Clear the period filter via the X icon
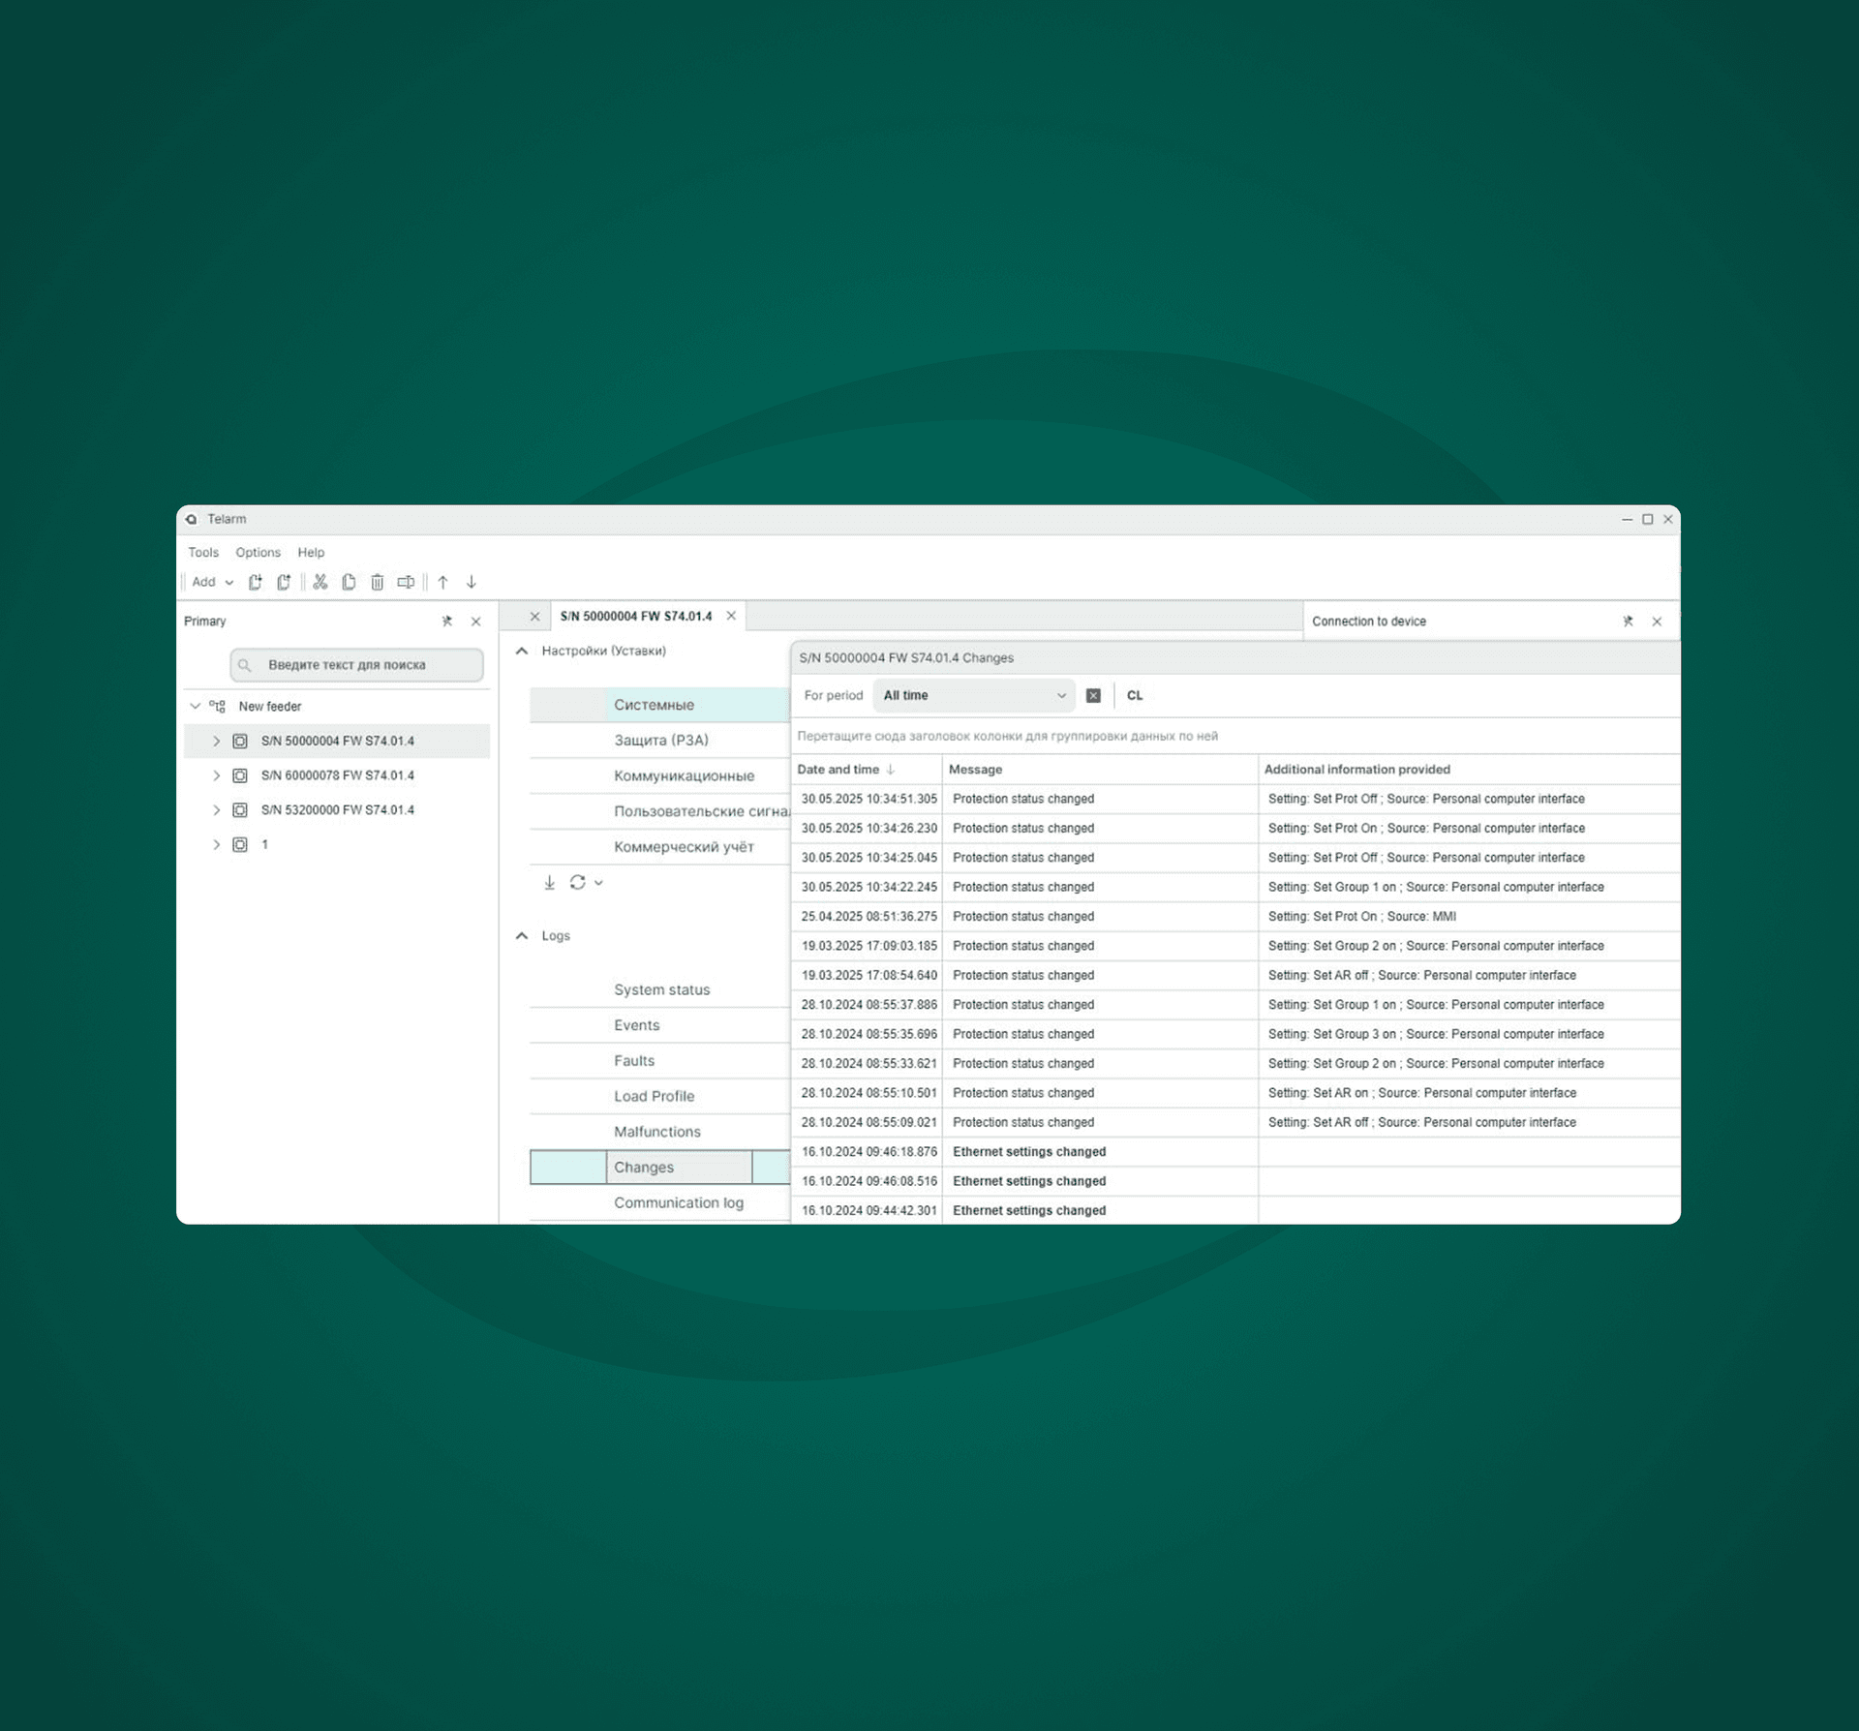The height and width of the screenshot is (1731, 1859). click(x=1094, y=695)
